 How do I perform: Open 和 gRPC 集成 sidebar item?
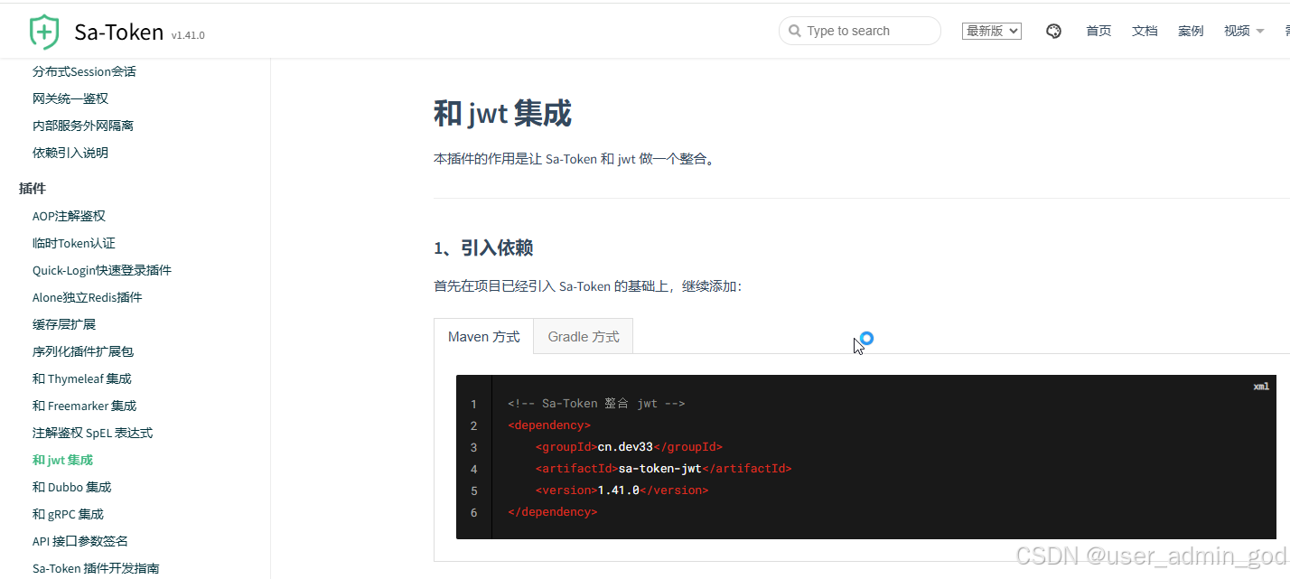[69, 514]
